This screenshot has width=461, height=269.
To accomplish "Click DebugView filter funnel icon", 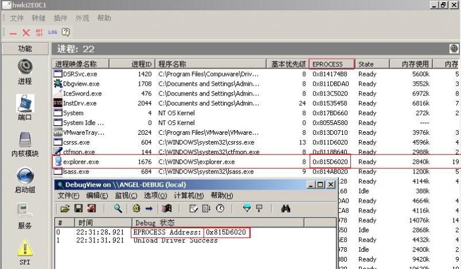I will [247, 209].
